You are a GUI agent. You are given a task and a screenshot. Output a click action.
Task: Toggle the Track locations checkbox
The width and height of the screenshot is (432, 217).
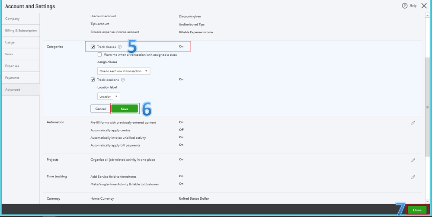click(x=93, y=80)
